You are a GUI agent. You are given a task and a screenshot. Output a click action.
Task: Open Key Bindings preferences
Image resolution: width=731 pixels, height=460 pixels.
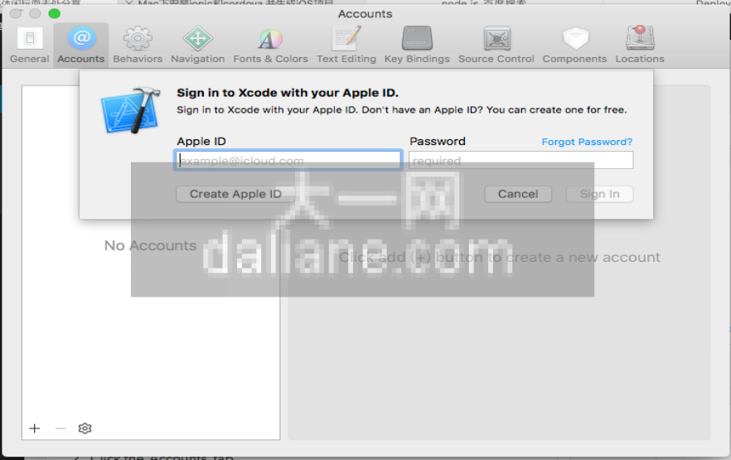point(417,45)
